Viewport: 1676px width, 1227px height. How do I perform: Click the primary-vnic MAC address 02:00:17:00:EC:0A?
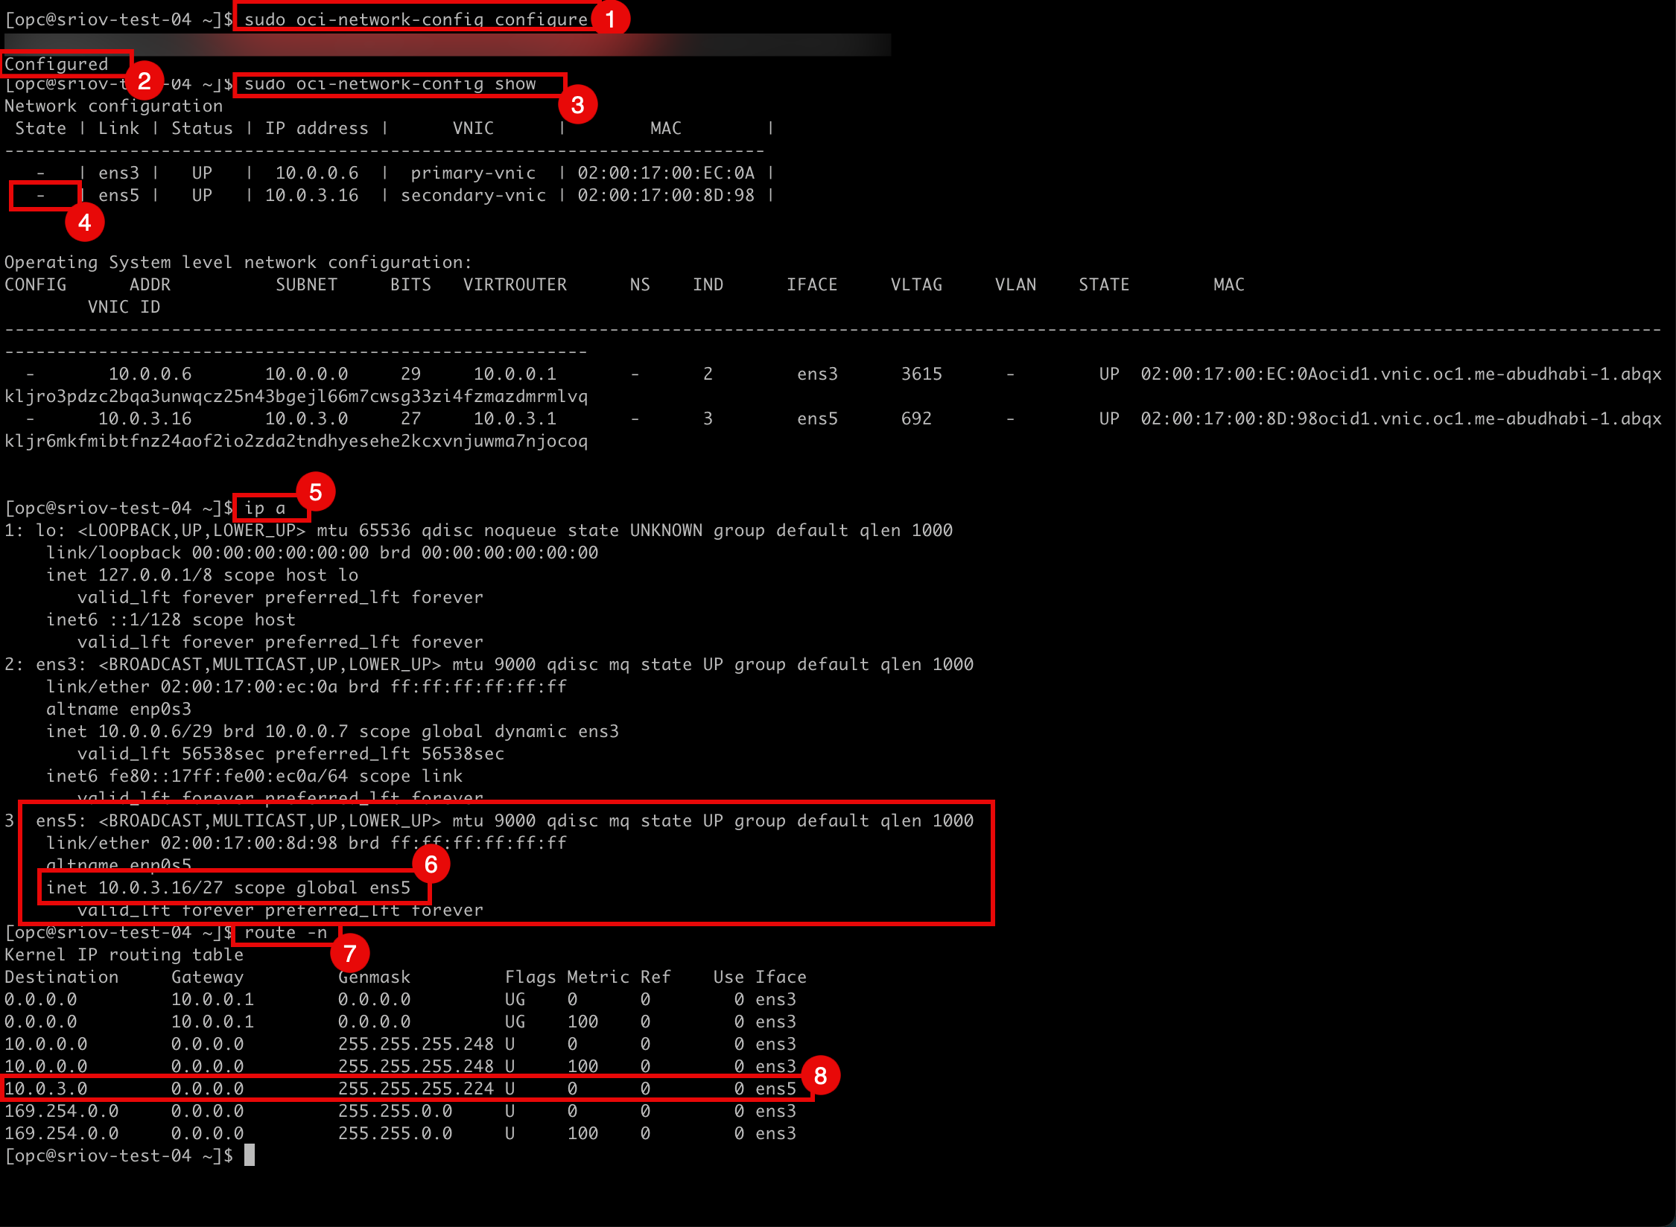pyautogui.click(x=666, y=173)
